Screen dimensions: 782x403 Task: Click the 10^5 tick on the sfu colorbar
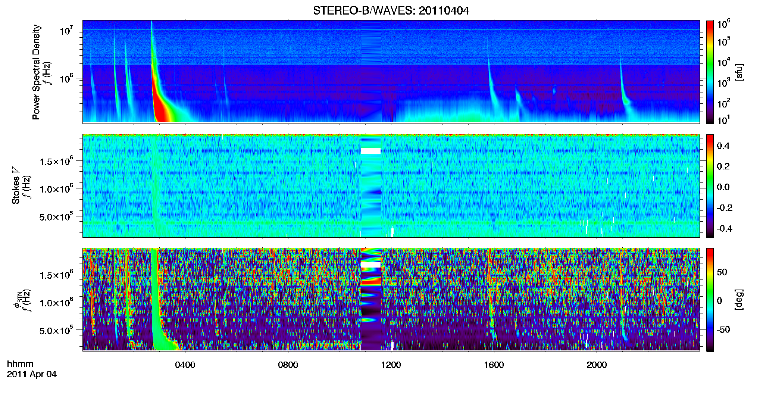pyautogui.click(x=724, y=42)
